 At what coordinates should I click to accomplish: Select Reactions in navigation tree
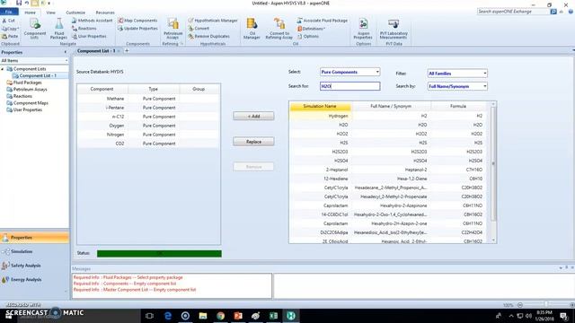[x=22, y=96]
